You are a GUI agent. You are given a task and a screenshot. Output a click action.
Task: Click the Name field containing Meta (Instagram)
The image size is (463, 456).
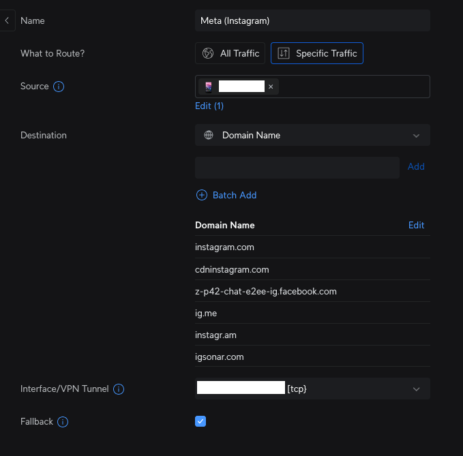click(312, 20)
